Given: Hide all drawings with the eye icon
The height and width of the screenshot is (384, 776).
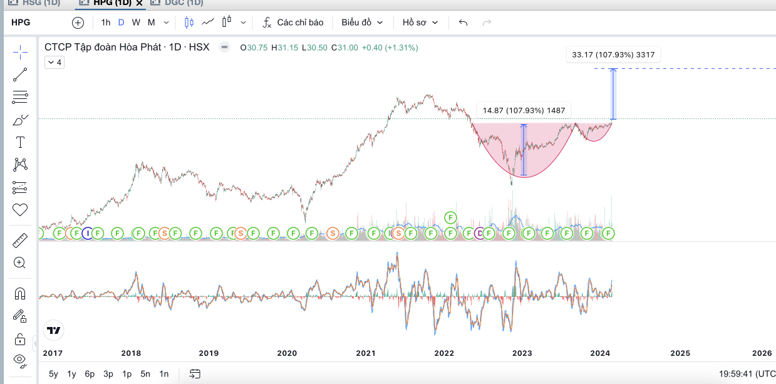Looking at the screenshot, I should 20,360.
